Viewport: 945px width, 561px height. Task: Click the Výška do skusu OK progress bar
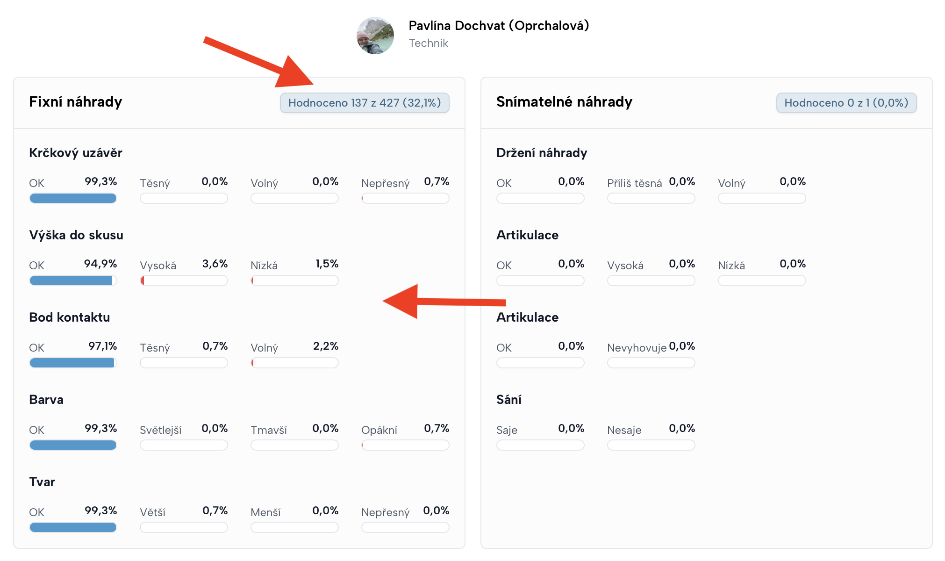coord(73,281)
